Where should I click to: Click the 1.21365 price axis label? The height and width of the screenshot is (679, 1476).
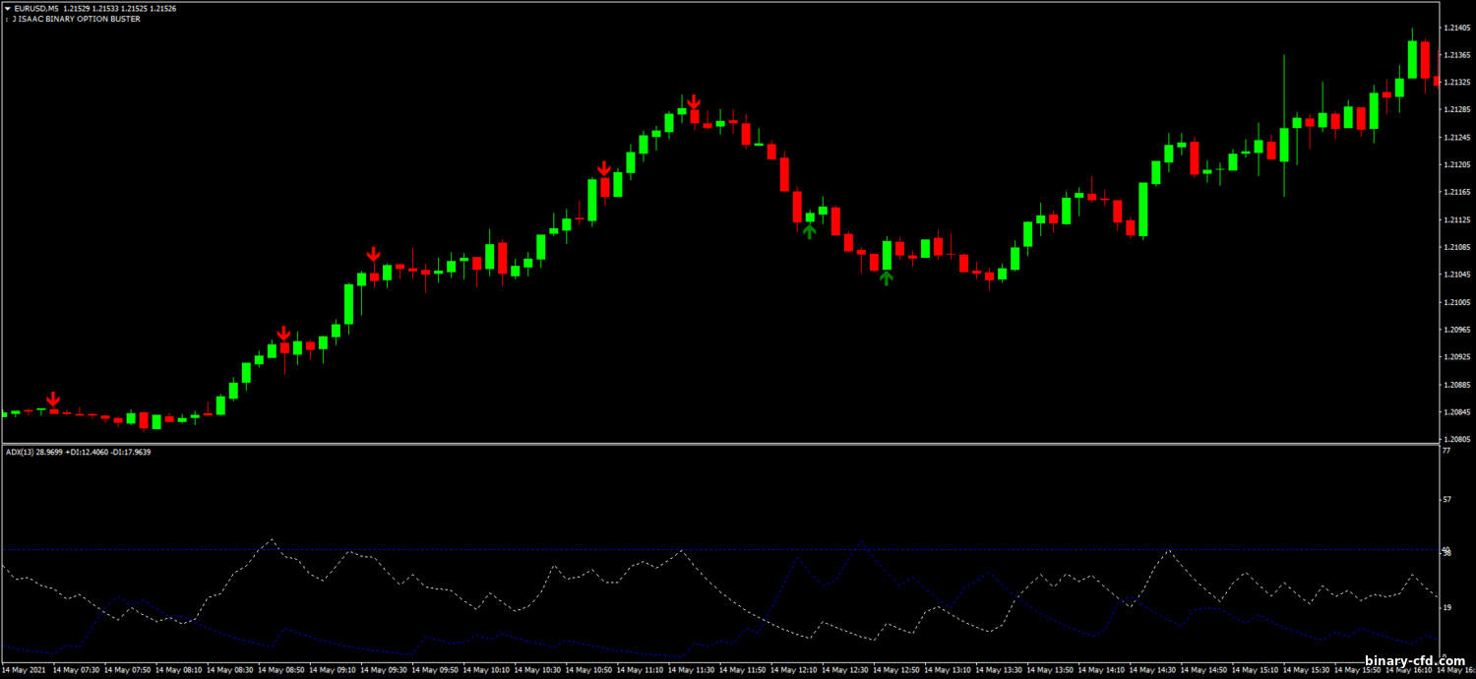pyautogui.click(x=1456, y=55)
